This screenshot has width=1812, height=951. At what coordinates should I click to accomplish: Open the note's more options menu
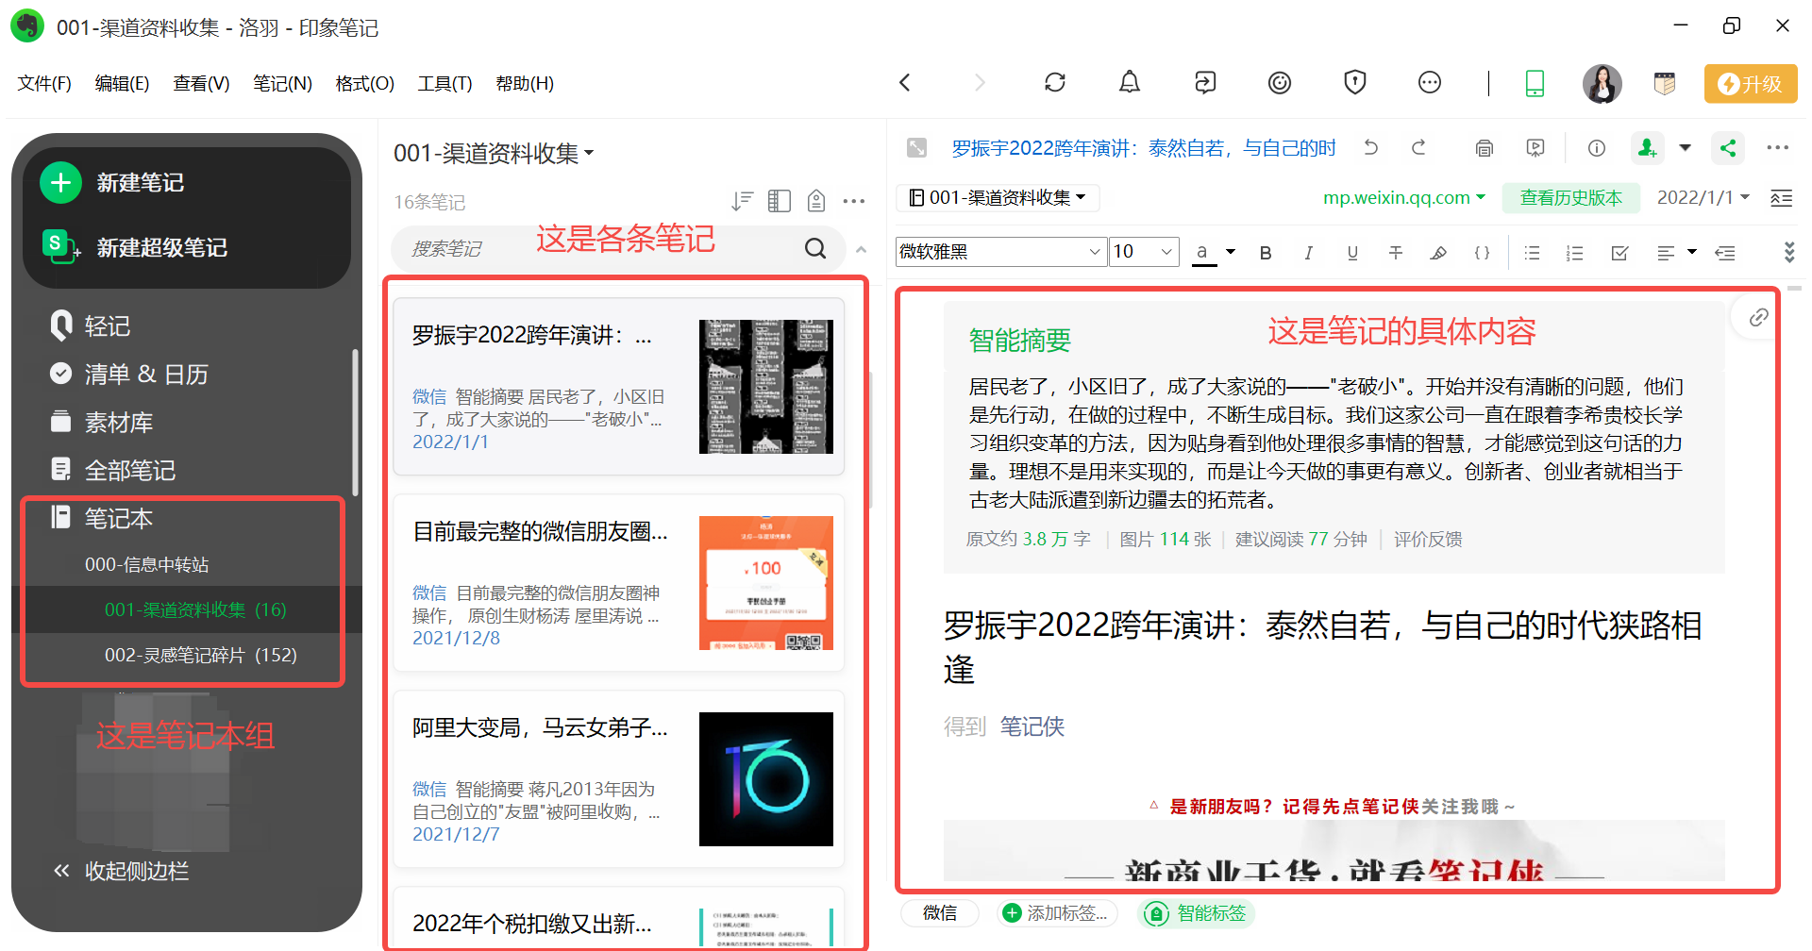1778,148
